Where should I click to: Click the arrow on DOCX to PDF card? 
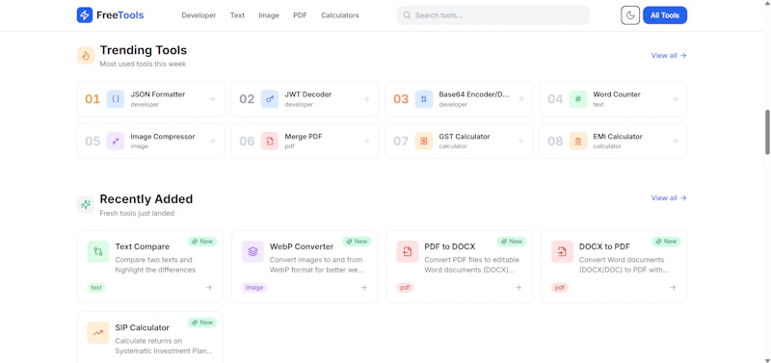[x=673, y=287]
